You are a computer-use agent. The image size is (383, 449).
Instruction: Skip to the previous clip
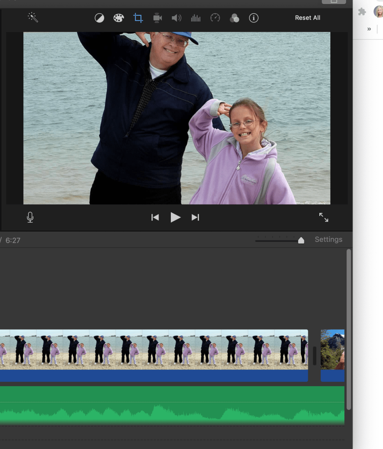(155, 217)
